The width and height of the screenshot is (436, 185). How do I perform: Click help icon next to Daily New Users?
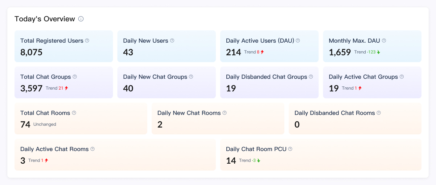[172, 40]
